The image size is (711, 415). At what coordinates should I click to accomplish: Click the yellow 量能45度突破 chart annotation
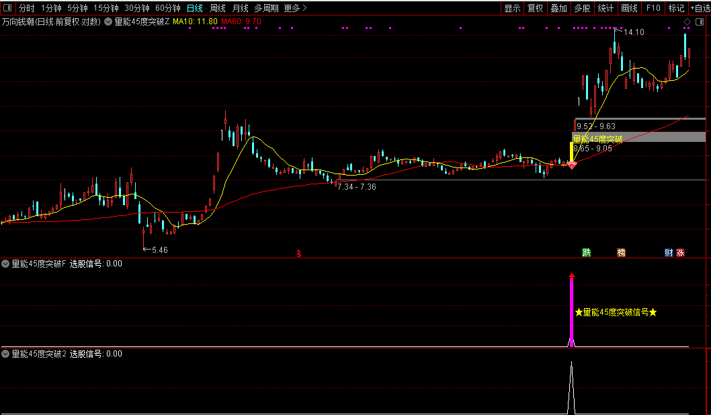pos(597,139)
